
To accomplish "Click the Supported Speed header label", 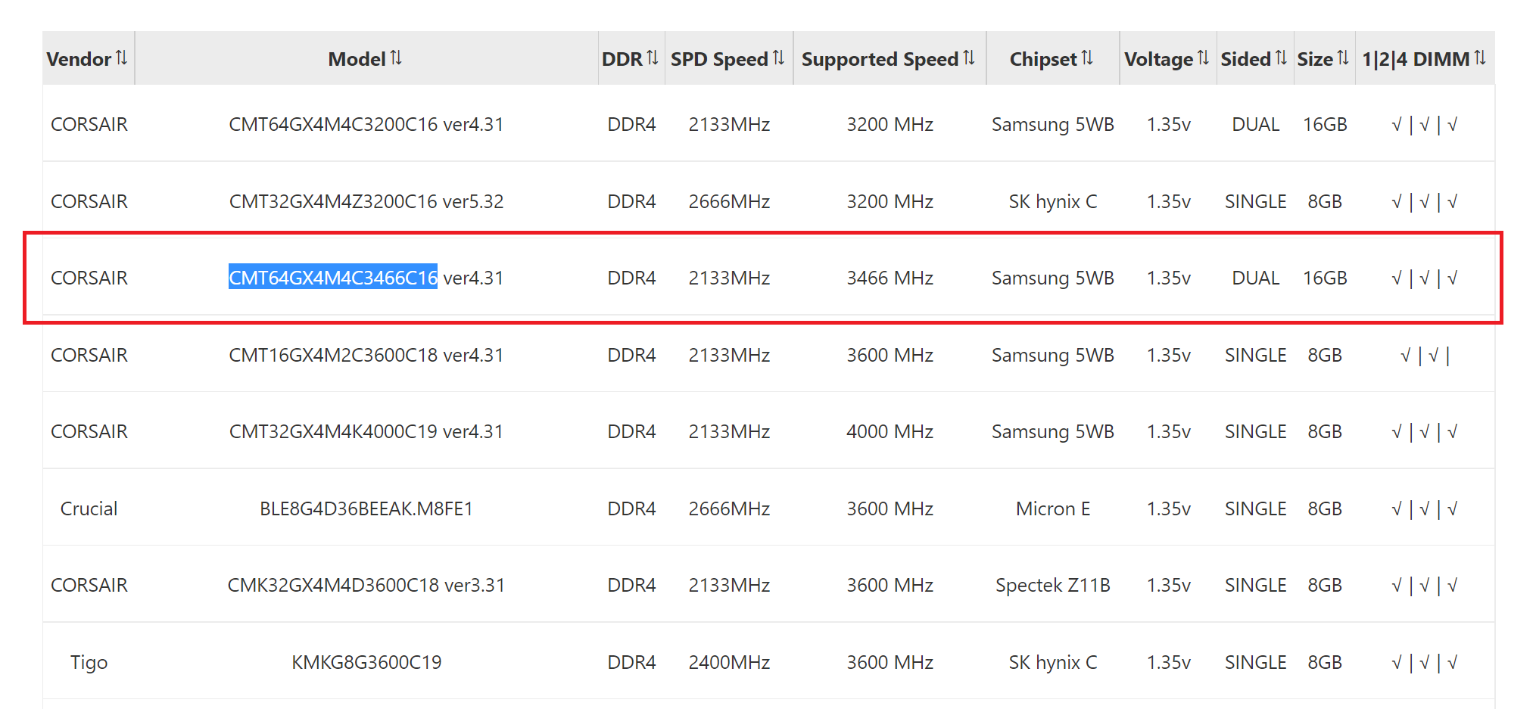I will (880, 59).
